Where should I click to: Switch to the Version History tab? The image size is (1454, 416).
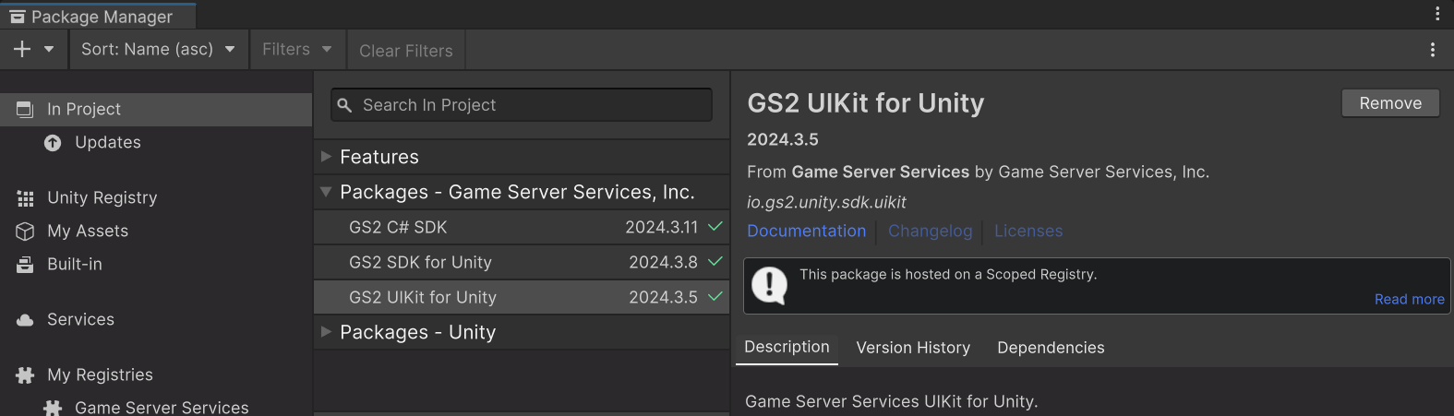click(x=913, y=348)
